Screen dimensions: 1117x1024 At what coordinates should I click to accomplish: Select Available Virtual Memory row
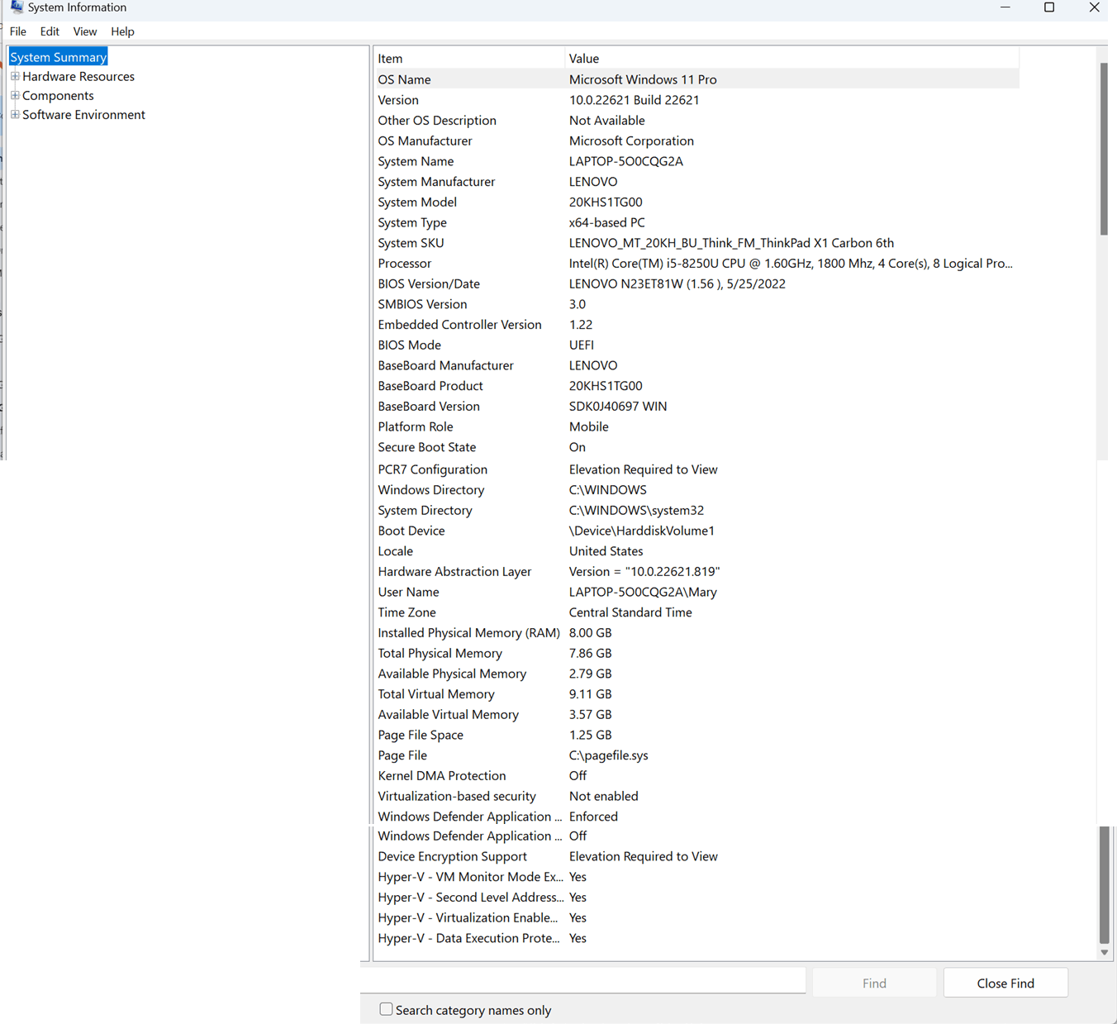click(696, 715)
